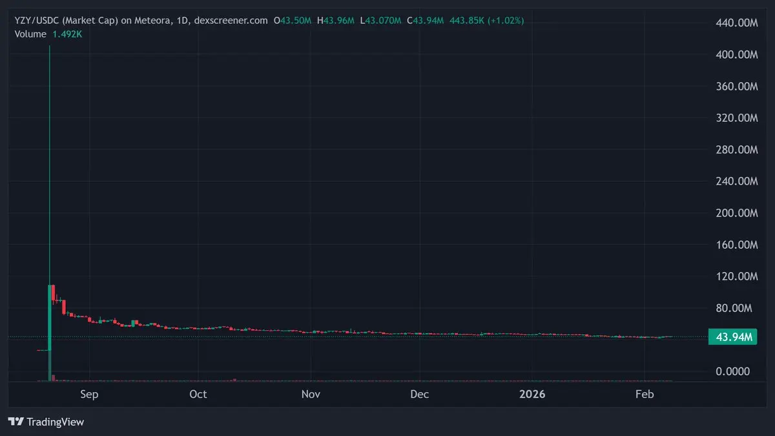Click the open value O43.50M

293,21
